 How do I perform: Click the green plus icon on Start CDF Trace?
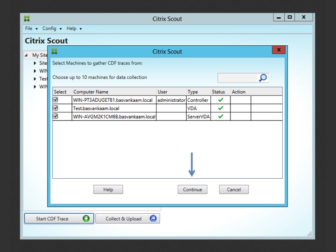coord(86,218)
